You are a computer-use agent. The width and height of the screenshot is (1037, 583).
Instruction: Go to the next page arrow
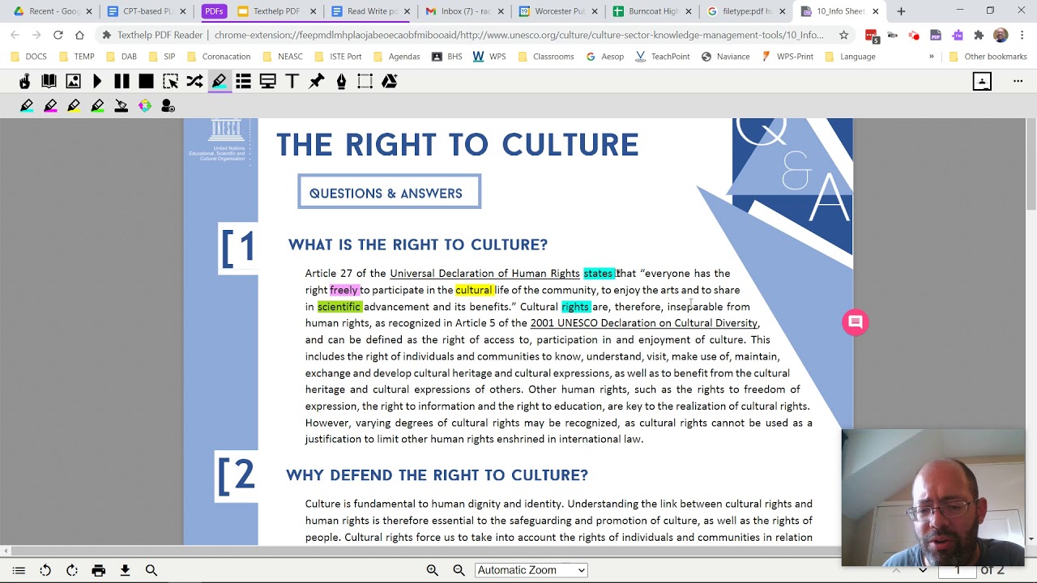point(923,570)
